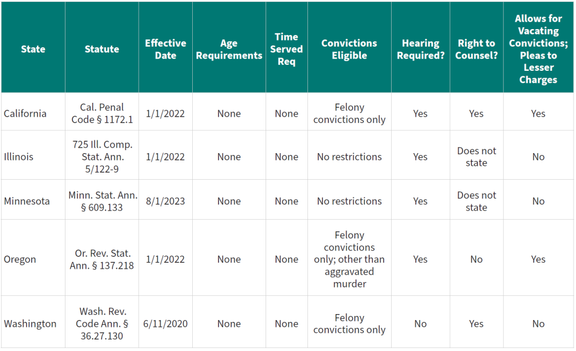Click the Minn. Stat. Ann. § 609.133 cell

(102, 201)
